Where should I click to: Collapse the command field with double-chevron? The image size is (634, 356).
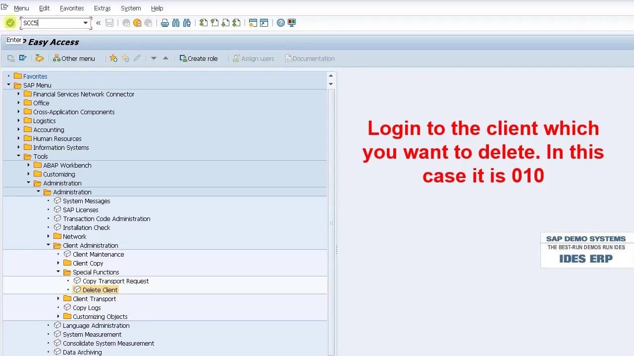pos(98,23)
